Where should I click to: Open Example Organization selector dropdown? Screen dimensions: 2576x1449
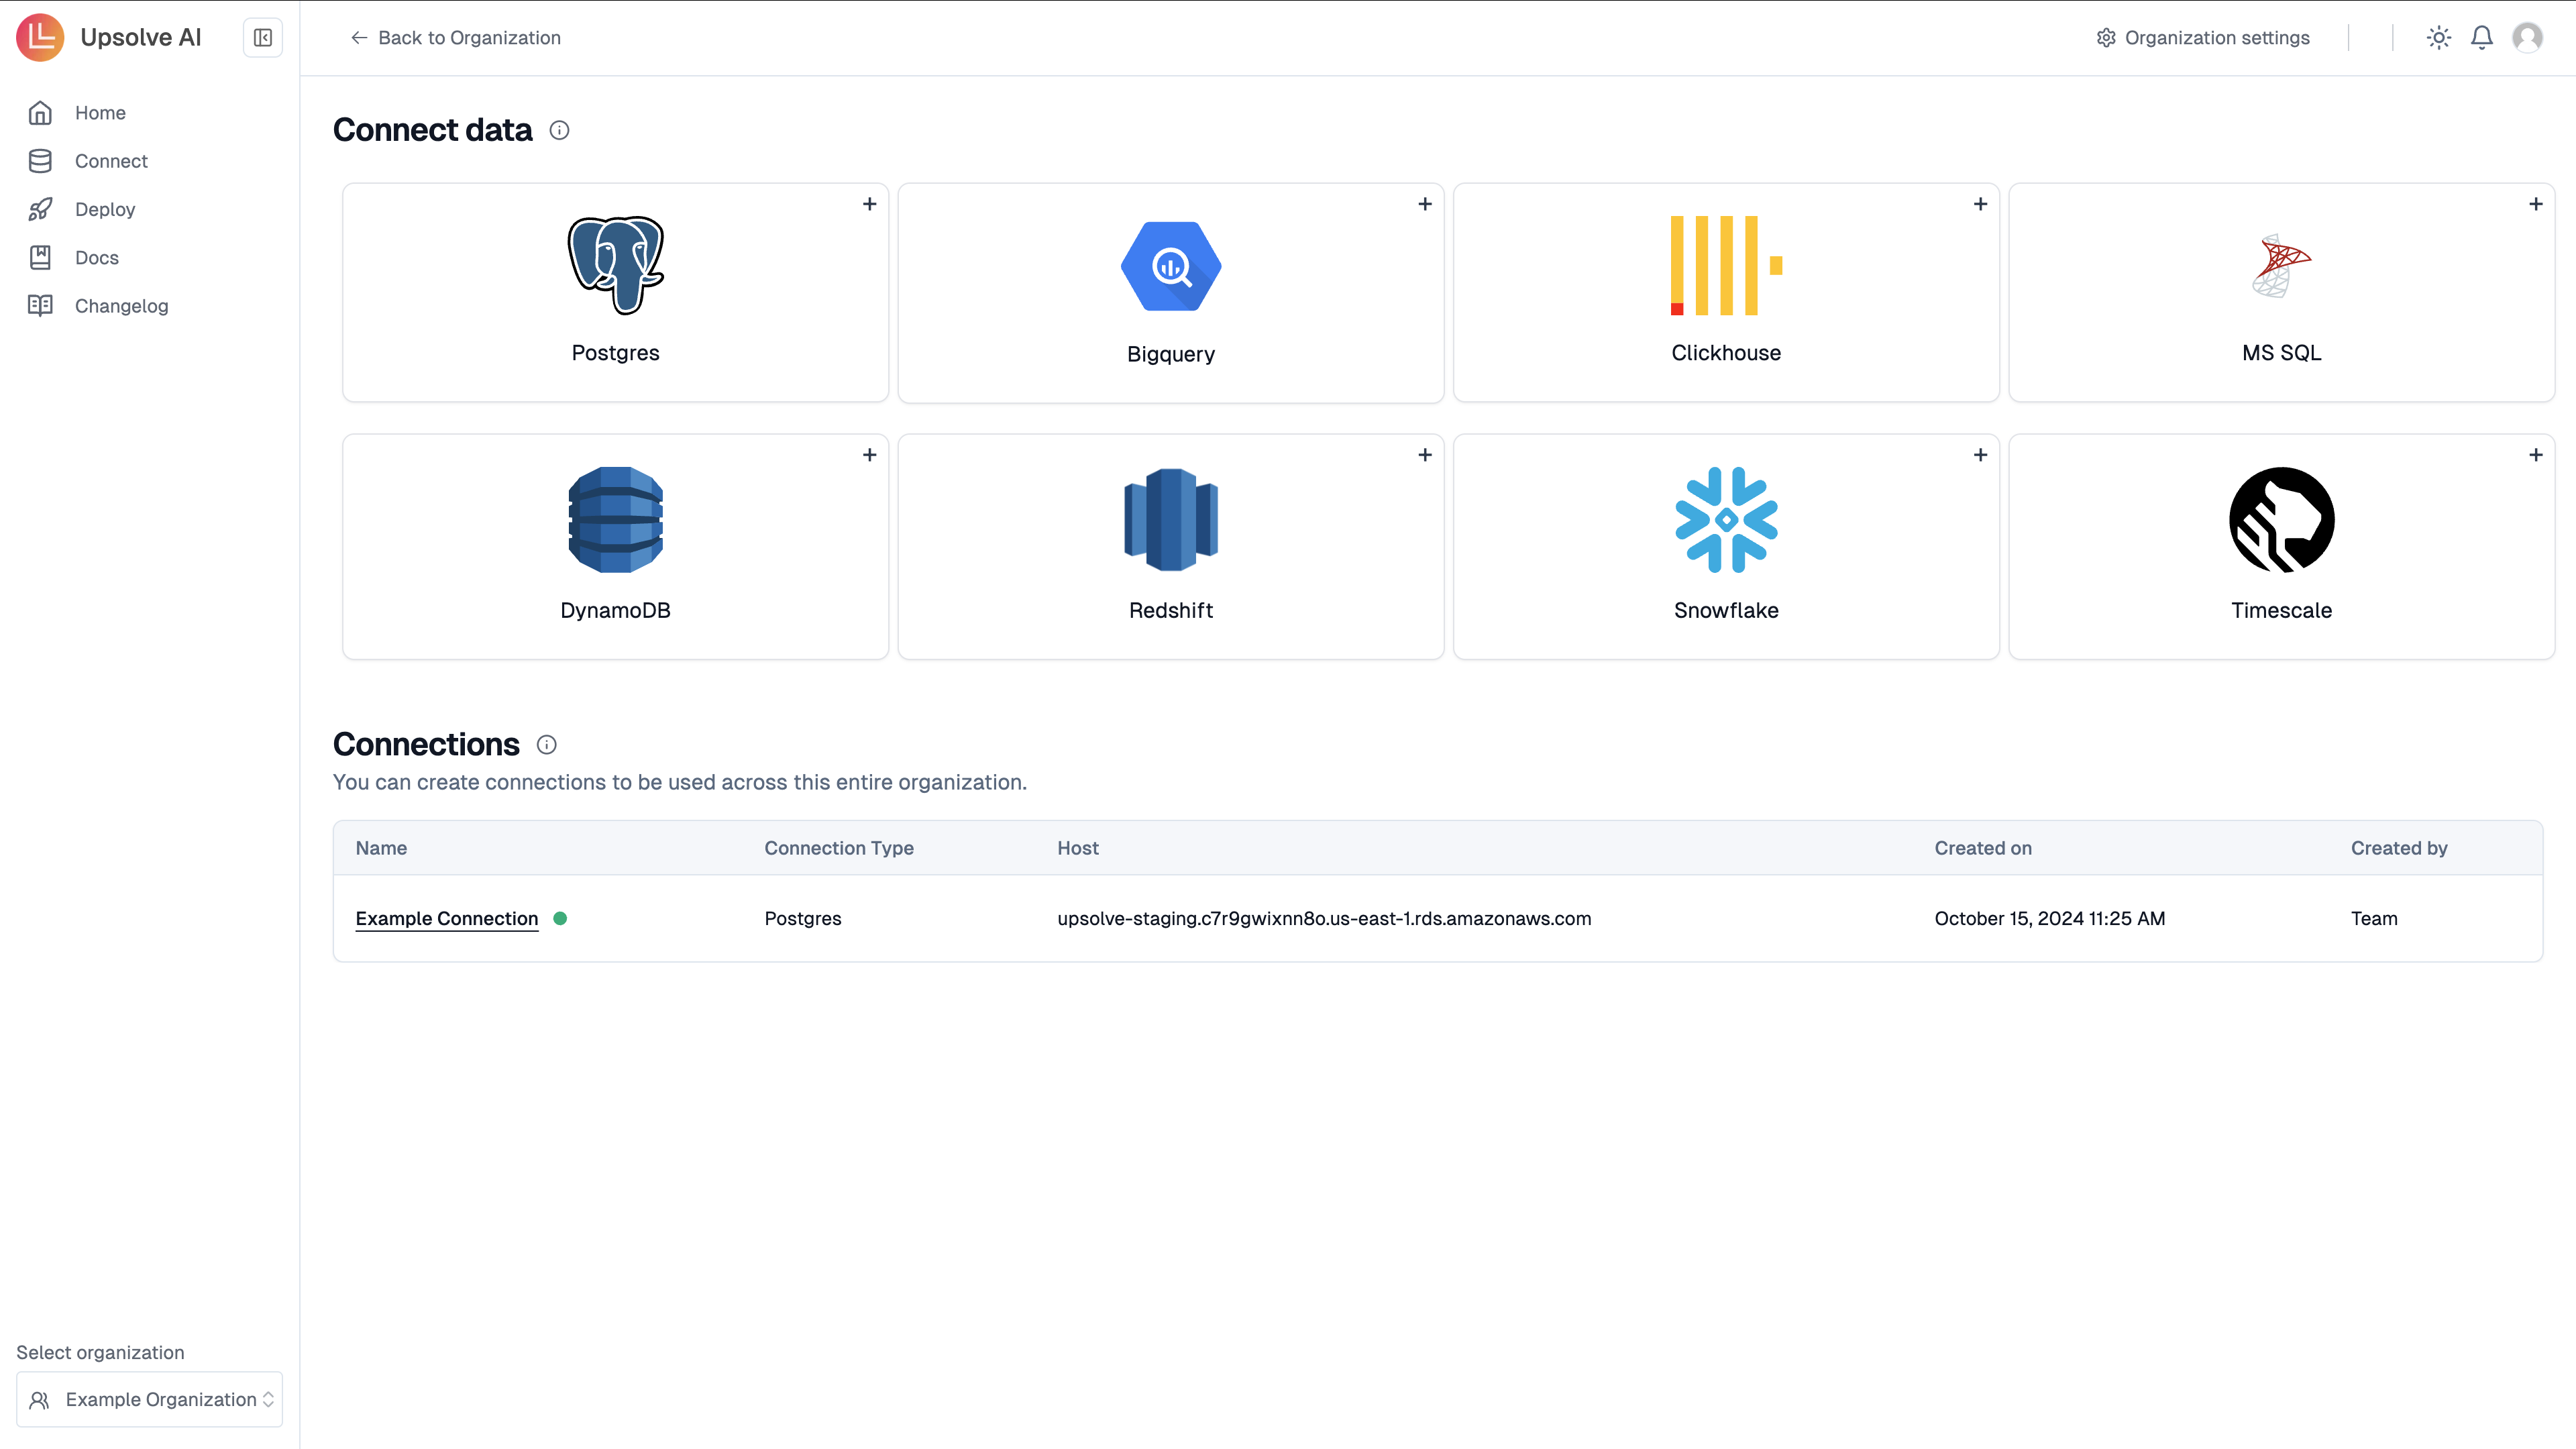pyautogui.click(x=150, y=1399)
